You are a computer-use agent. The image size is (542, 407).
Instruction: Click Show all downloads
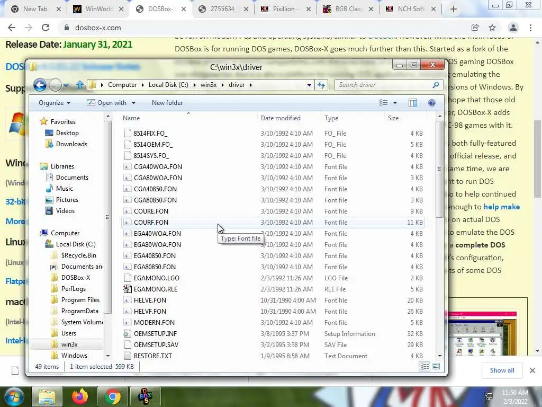[x=502, y=370]
